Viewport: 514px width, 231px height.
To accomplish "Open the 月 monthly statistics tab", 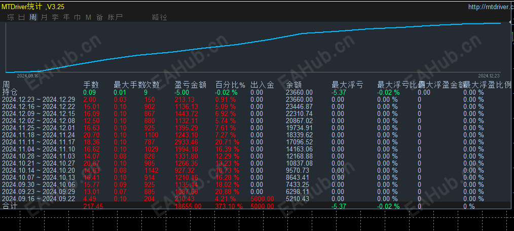I will [x=44, y=17].
